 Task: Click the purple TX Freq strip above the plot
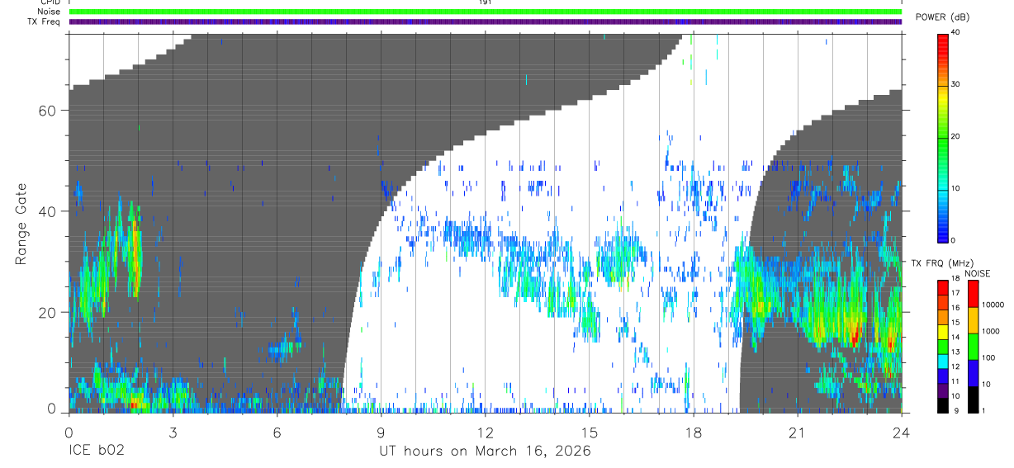[485, 21]
